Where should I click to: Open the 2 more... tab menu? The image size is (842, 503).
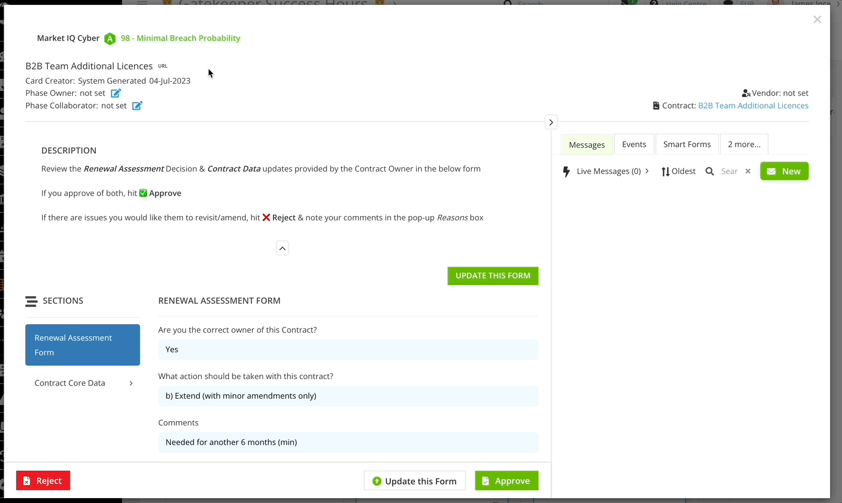pyautogui.click(x=744, y=144)
